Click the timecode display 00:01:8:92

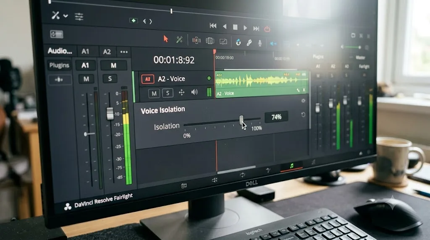coord(174,60)
